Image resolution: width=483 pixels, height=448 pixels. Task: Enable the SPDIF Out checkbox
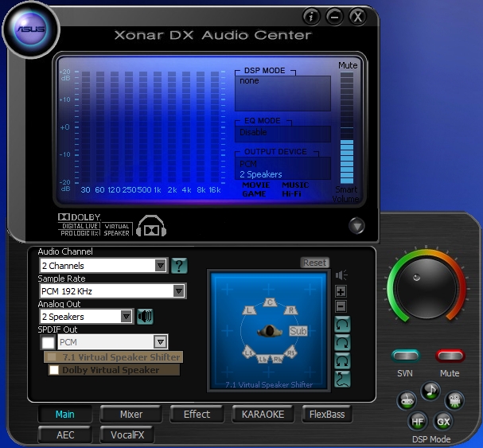pos(49,342)
